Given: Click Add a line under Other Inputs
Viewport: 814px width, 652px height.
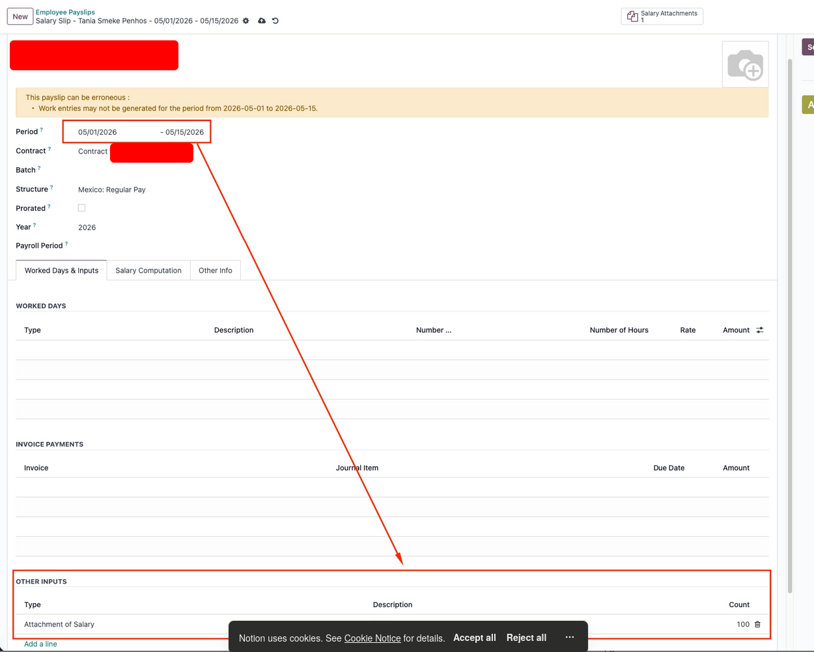Looking at the screenshot, I should (x=40, y=644).
